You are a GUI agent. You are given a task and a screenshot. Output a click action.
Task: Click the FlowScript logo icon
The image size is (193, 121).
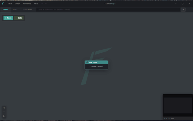pos(3,4)
